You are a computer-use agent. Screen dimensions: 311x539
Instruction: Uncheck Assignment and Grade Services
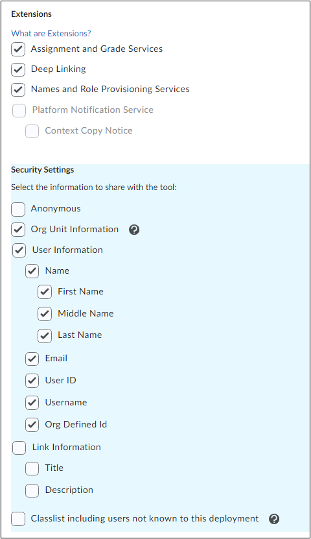pyautogui.click(x=18, y=49)
